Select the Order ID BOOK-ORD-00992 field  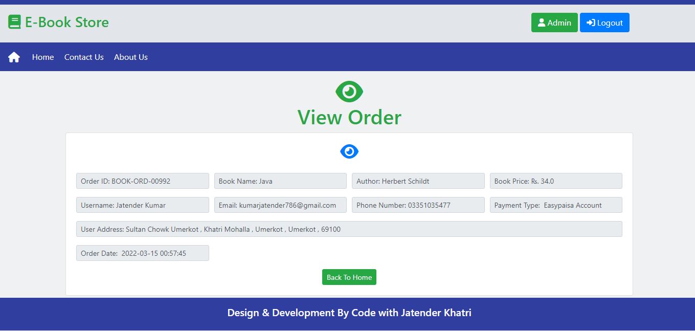[x=142, y=181]
